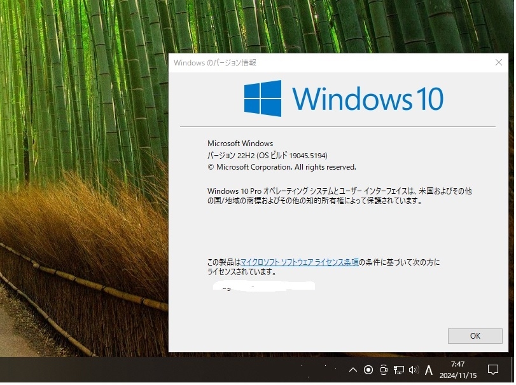Expand the hidden system tray icons chevron

pyautogui.click(x=352, y=370)
